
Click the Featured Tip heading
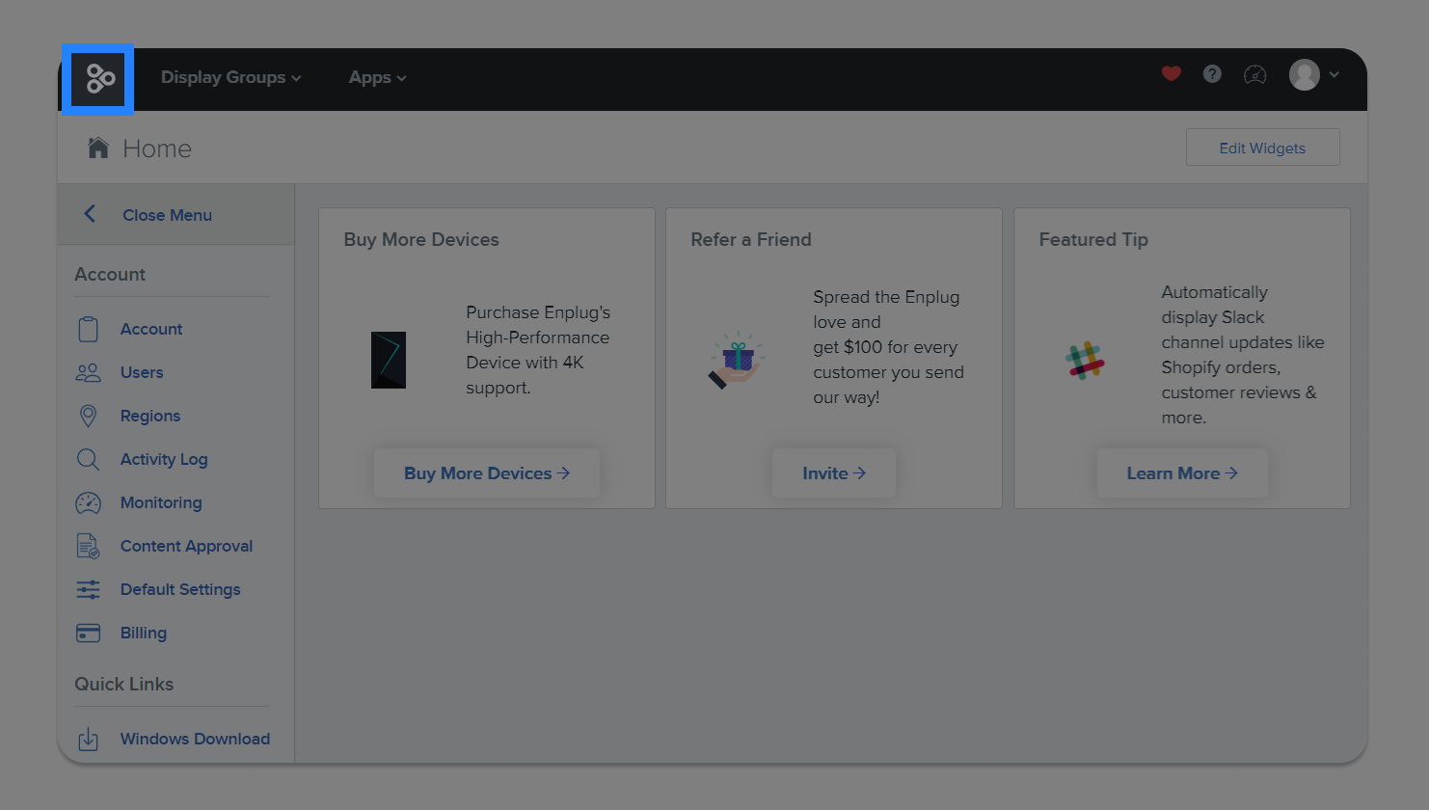(1093, 239)
